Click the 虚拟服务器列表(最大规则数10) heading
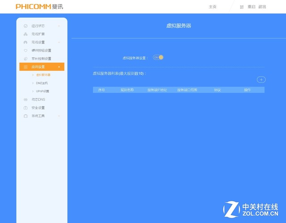Viewport: 286px width, 223px height. coord(119,74)
